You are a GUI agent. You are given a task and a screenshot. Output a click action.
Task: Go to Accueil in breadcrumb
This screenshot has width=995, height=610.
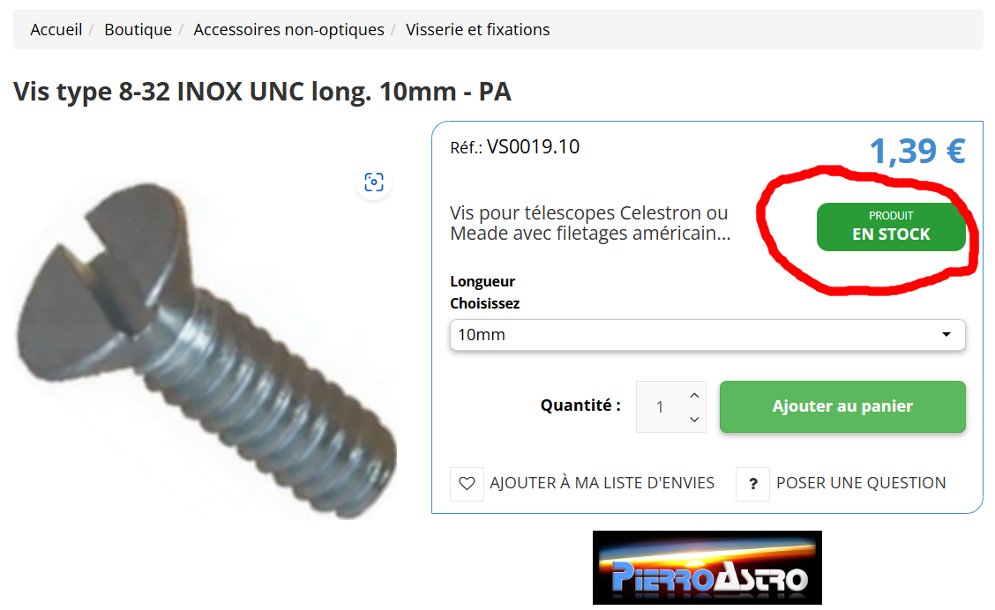pyautogui.click(x=56, y=30)
